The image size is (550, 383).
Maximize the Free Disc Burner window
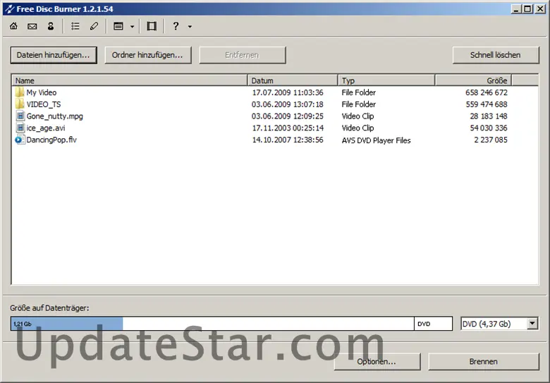527,9
